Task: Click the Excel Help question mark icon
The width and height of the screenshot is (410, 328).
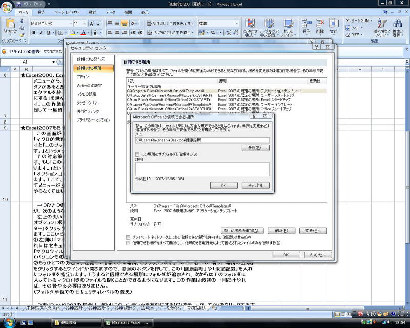Action: coord(385,12)
